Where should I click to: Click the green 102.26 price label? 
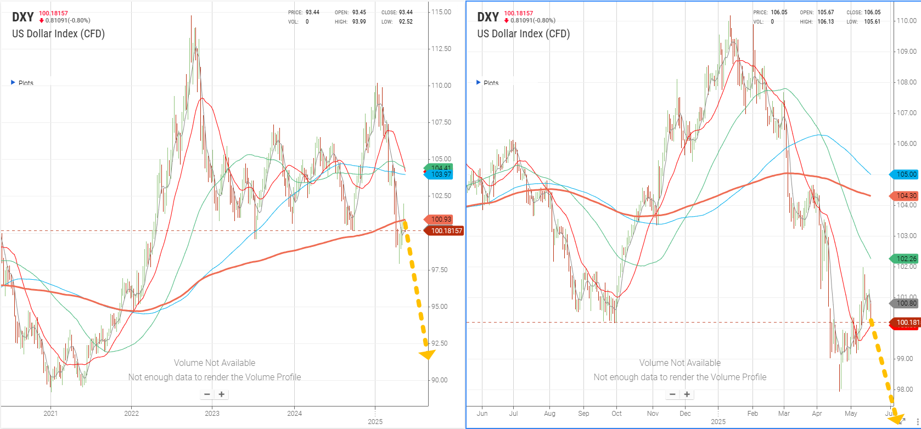tap(905, 258)
